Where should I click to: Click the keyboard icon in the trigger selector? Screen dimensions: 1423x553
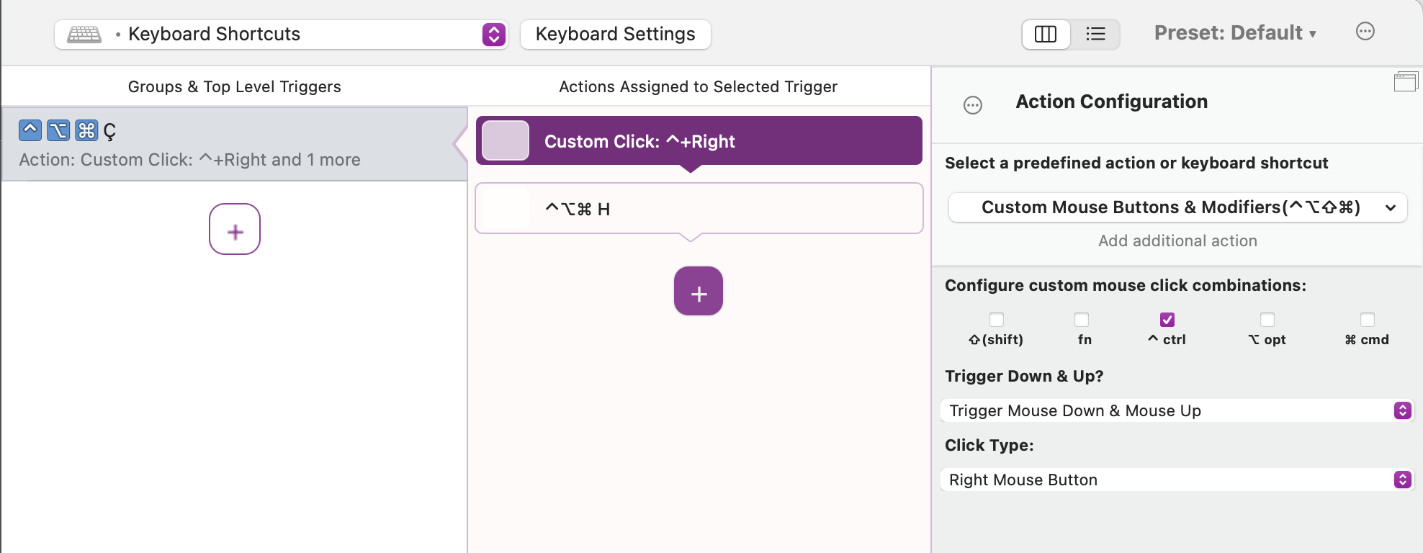click(x=84, y=35)
